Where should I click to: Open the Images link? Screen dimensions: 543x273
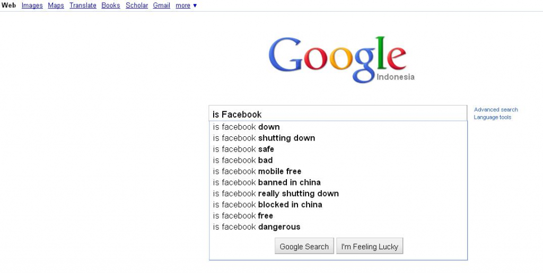[32, 5]
